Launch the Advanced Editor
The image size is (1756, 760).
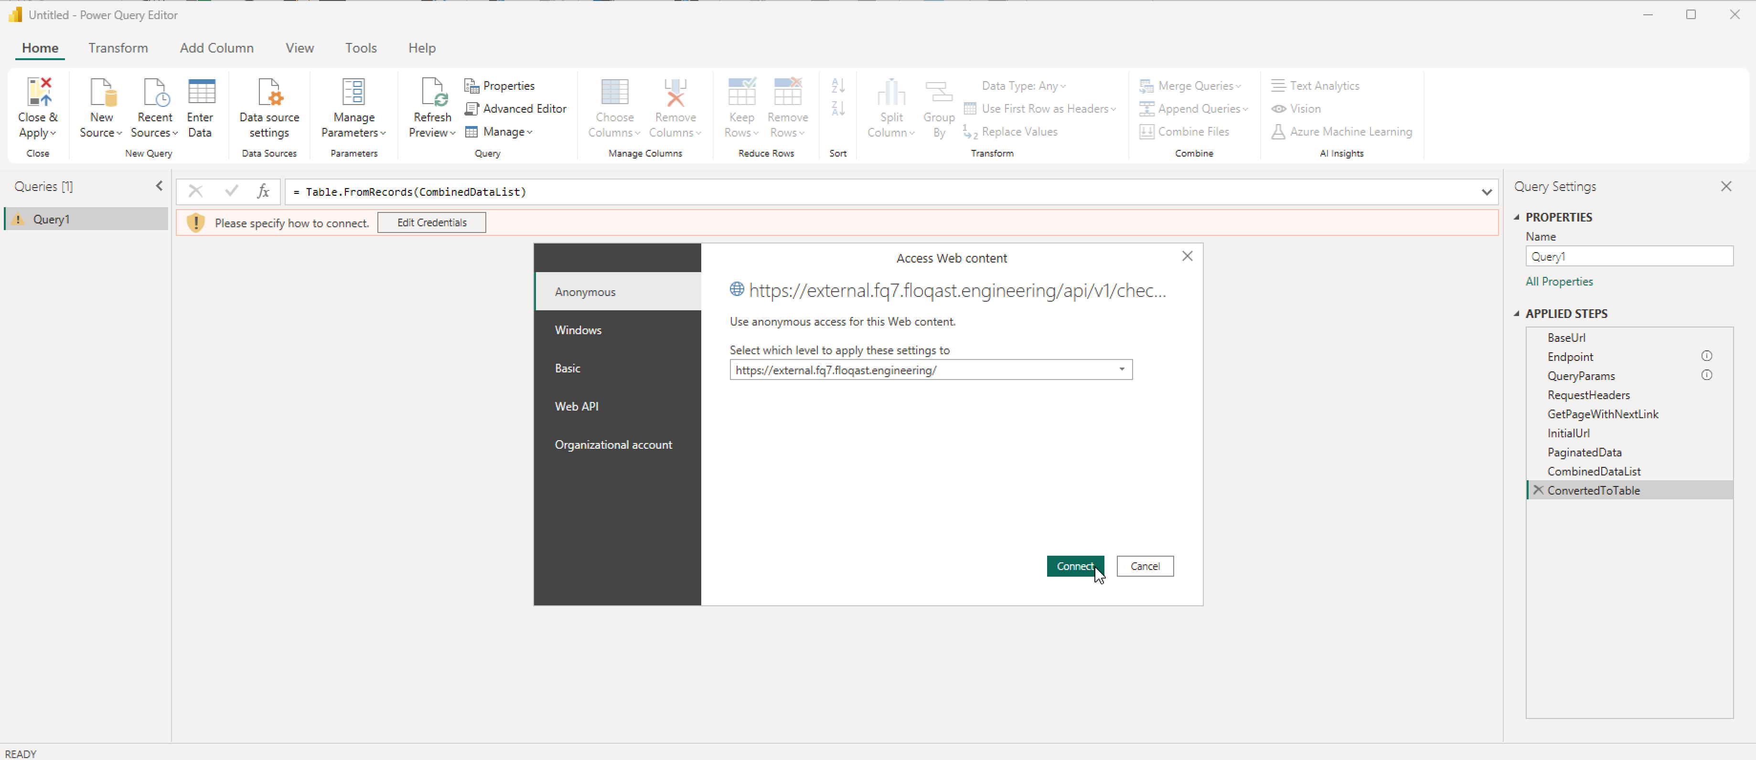[515, 109]
